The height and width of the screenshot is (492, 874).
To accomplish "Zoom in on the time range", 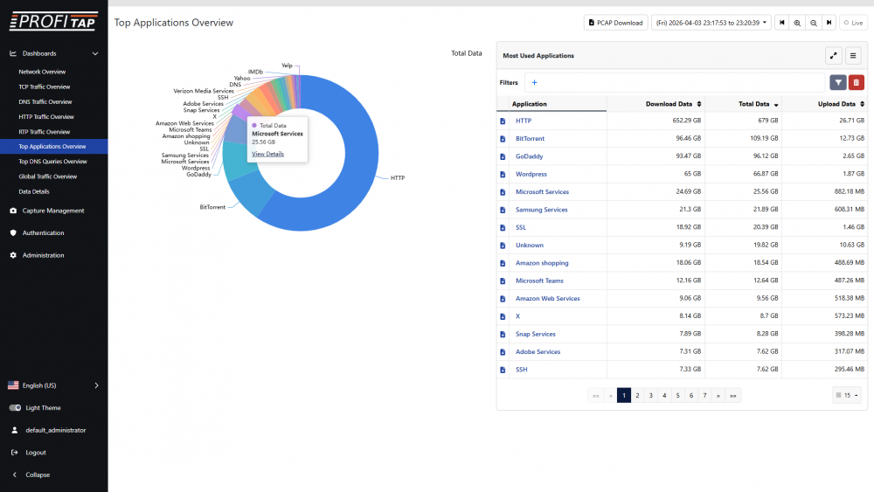I will tap(797, 23).
